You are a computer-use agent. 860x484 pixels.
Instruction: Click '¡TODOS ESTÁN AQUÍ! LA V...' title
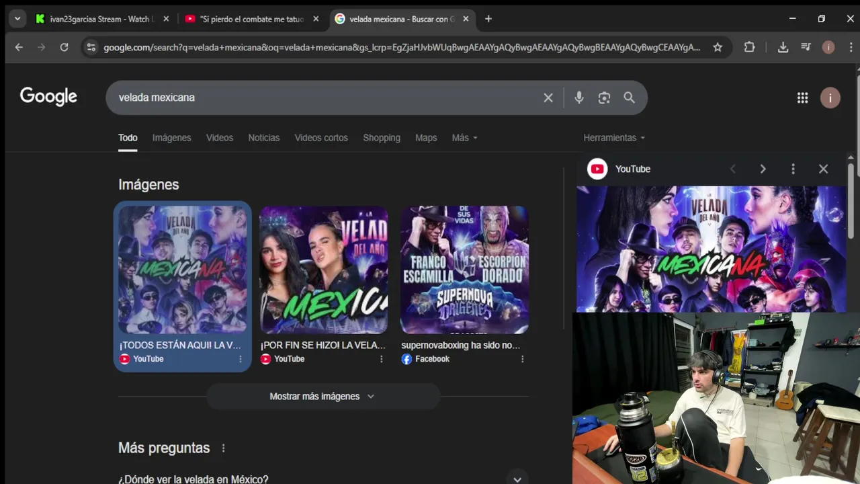pos(180,346)
